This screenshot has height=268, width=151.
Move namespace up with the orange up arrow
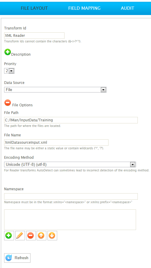pyautogui.click(x=41, y=236)
